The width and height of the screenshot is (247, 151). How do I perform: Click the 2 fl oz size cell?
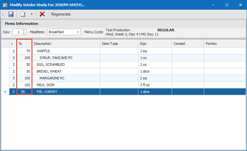[155, 85]
